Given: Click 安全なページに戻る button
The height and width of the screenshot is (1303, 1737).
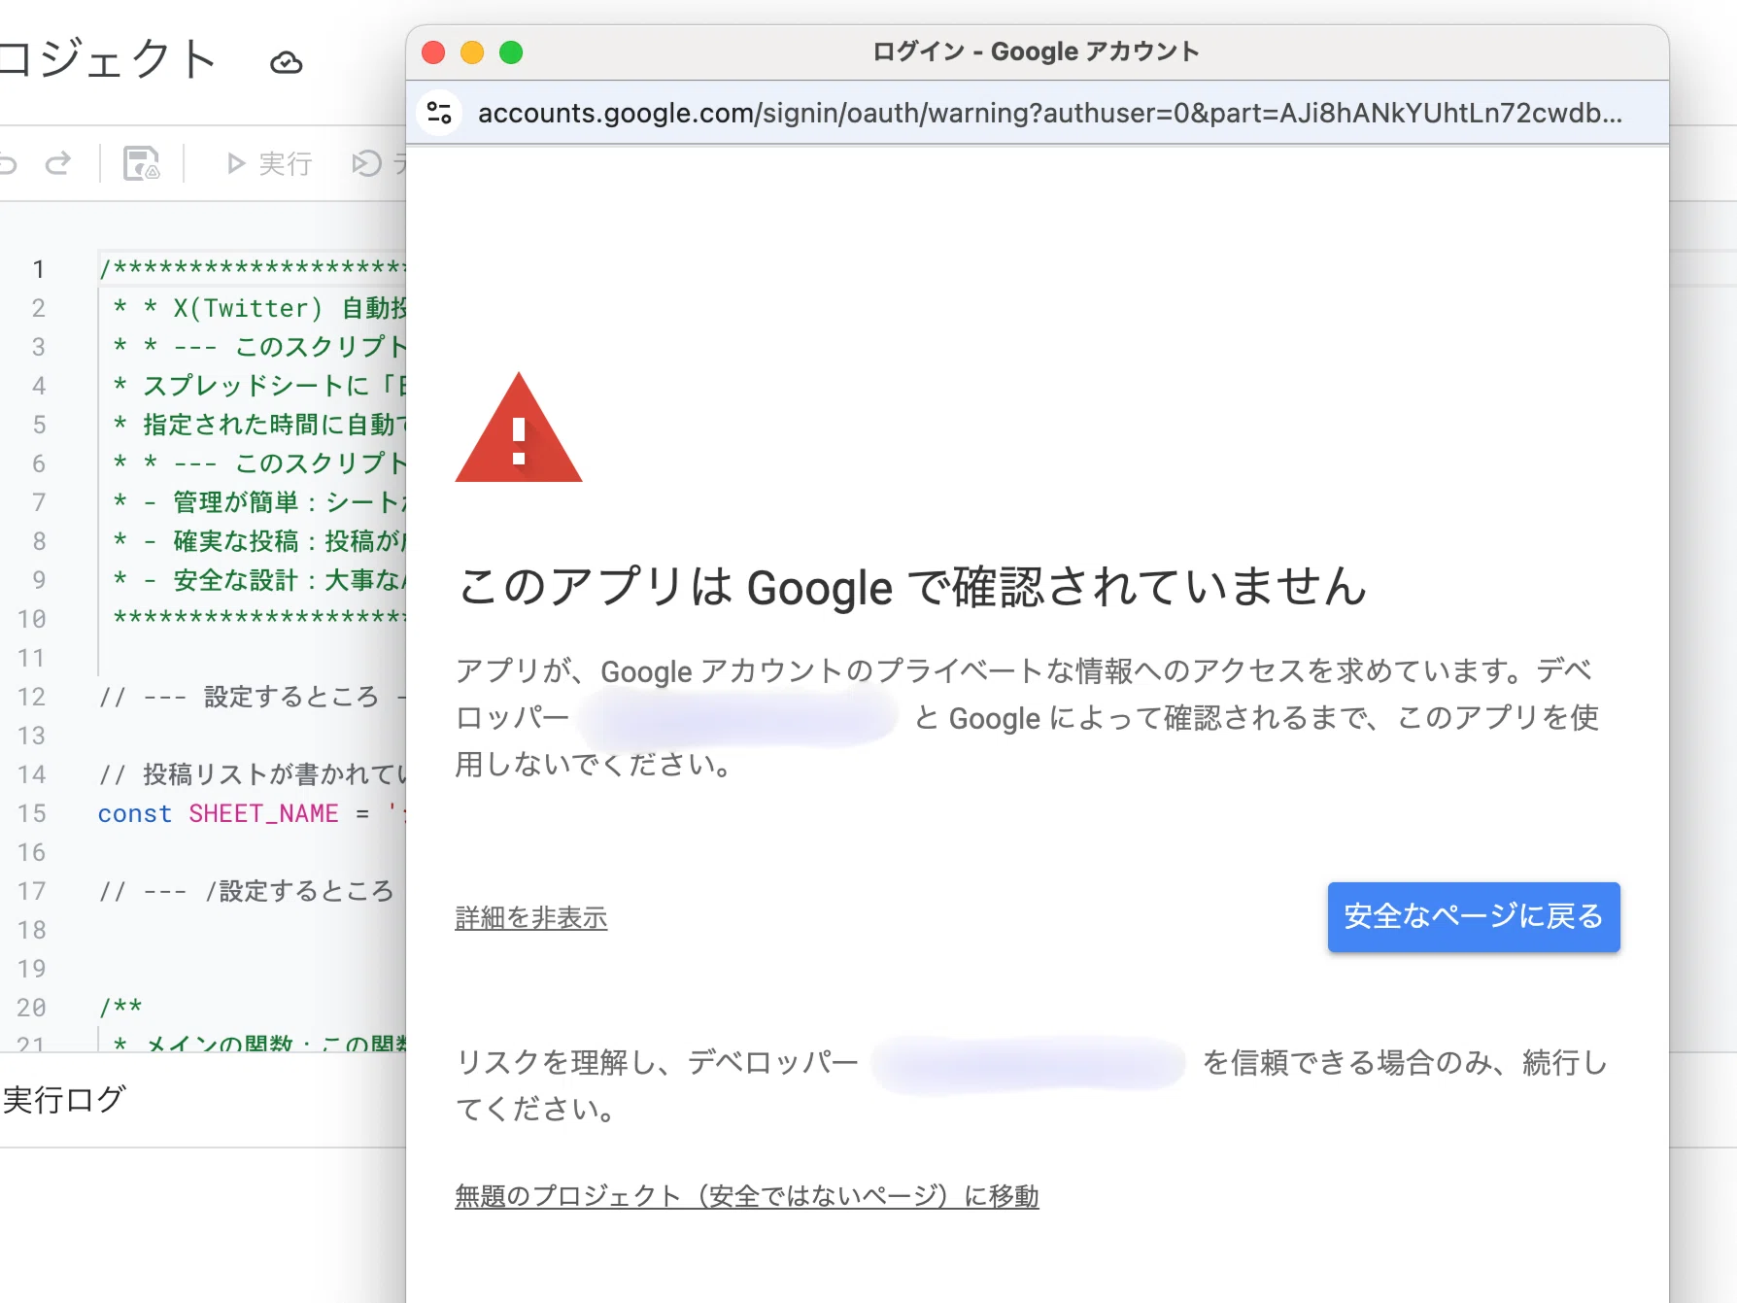Looking at the screenshot, I should (x=1474, y=916).
